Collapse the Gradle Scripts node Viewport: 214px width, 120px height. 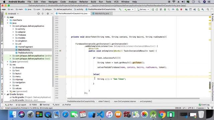click(5, 94)
